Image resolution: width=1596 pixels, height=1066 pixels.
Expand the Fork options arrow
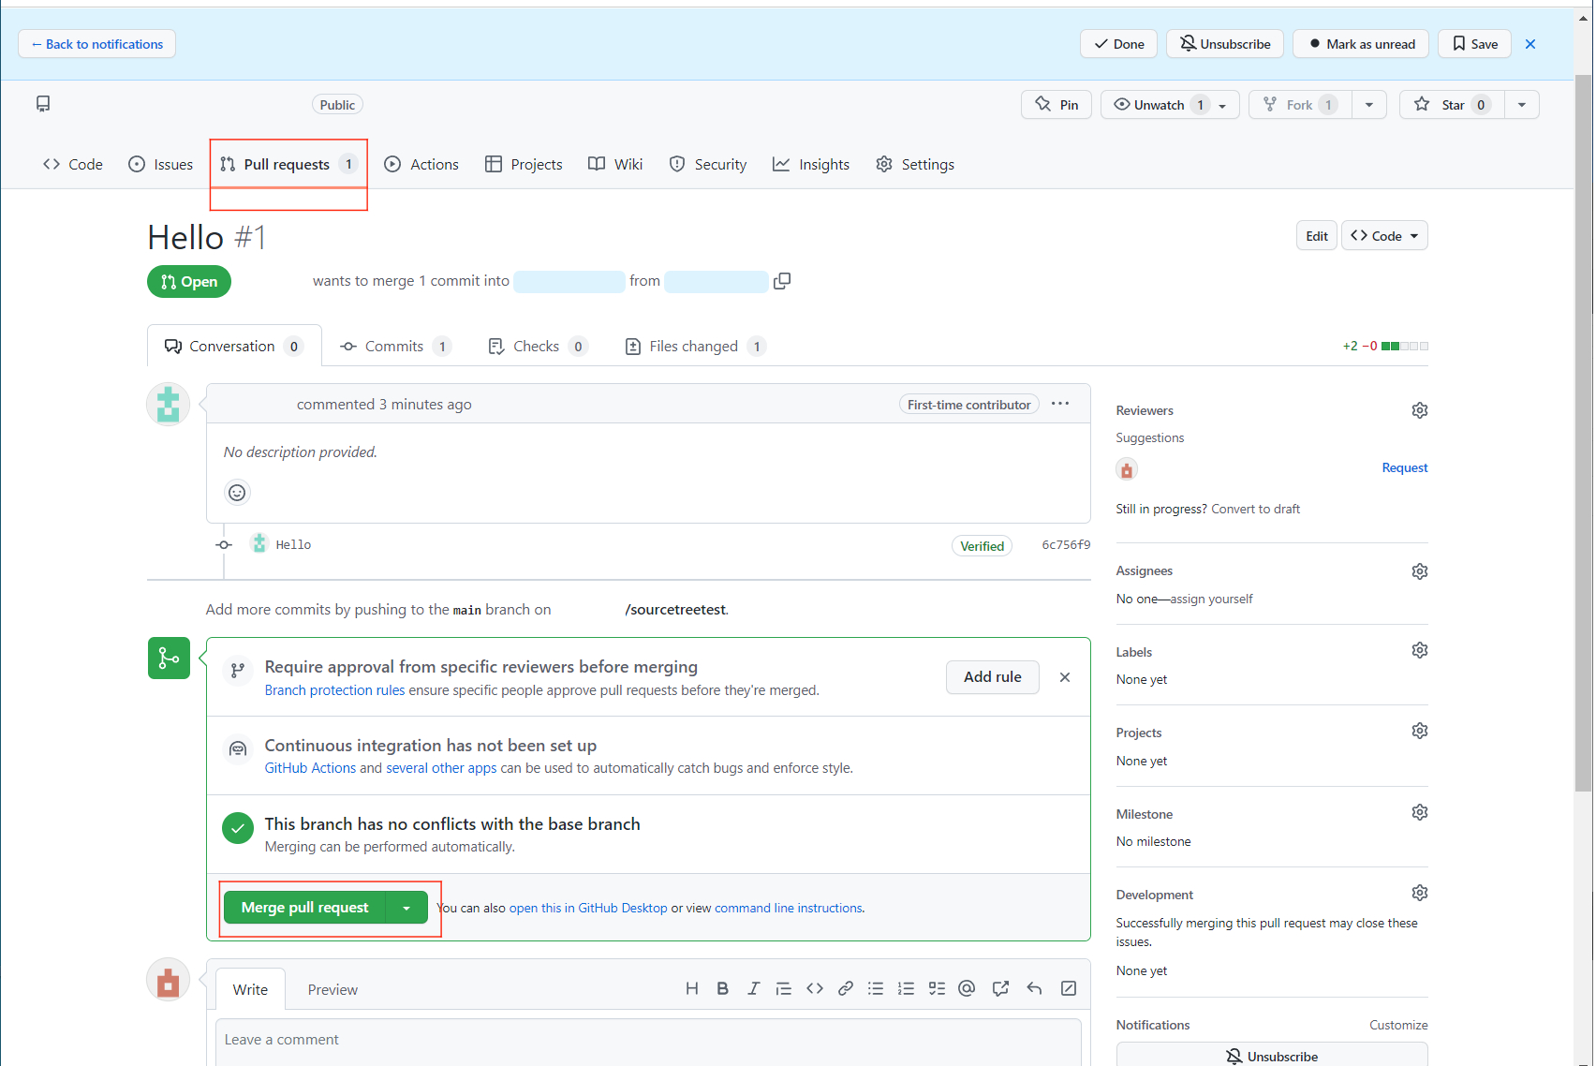pyautogui.click(x=1369, y=105)
